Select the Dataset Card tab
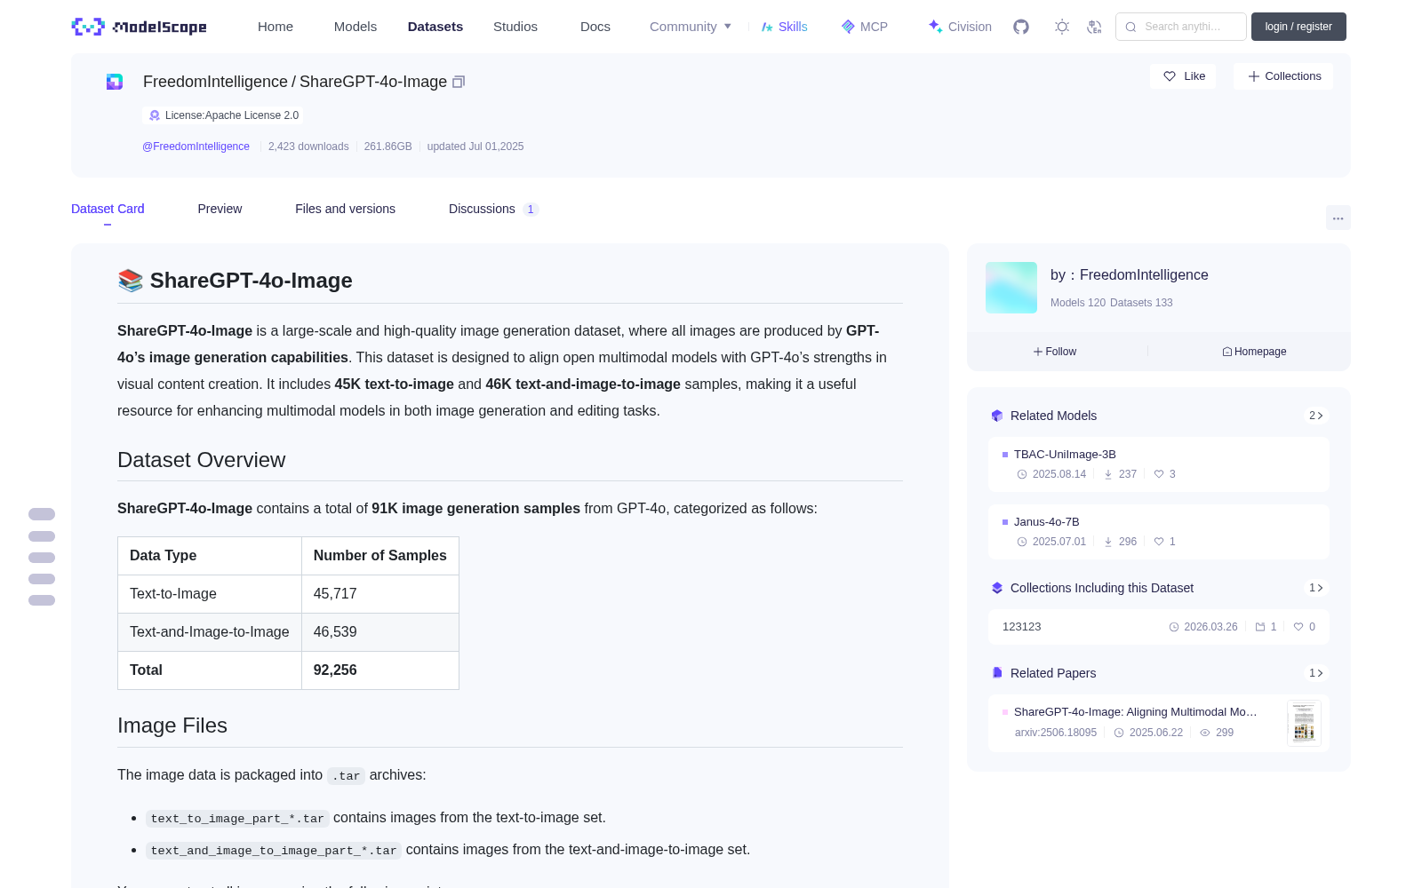The height and width of the screenshot is (888, 1422). [x=108, y=209]
